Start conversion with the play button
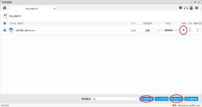 184,30
